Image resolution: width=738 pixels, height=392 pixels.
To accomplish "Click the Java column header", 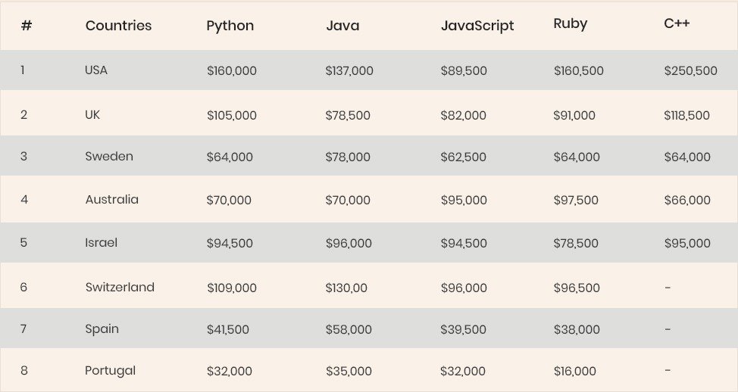I will pyautogui.click(x=342, y=26).
